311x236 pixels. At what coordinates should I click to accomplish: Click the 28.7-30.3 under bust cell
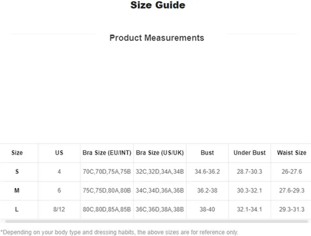249,171
